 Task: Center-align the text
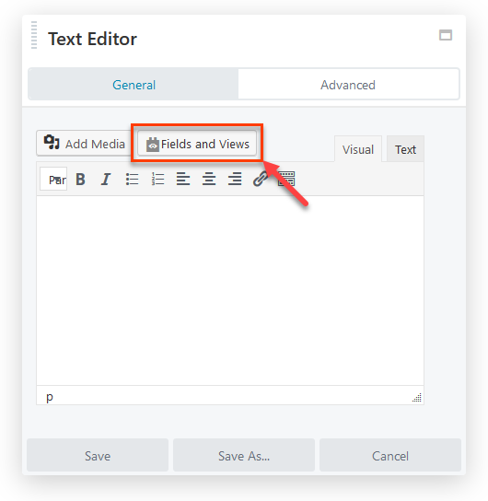pyautogui.click(x=209, y=179)
